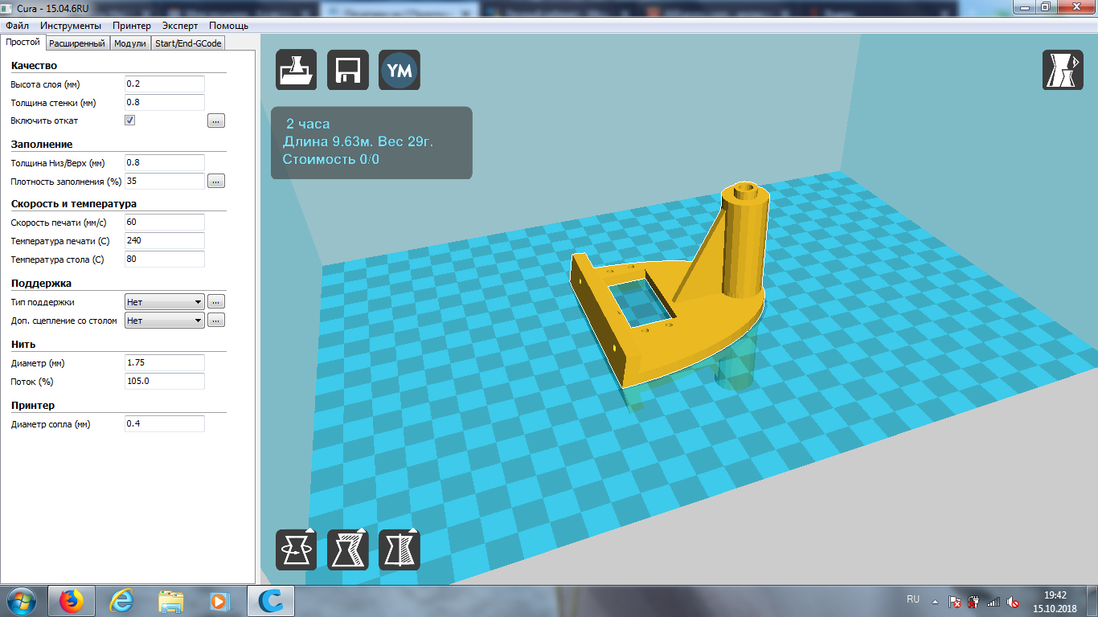The width and height of the screenshot is (1098, 617).
Task: Click the YM YouMagine share icon
Action: [399, 70]
